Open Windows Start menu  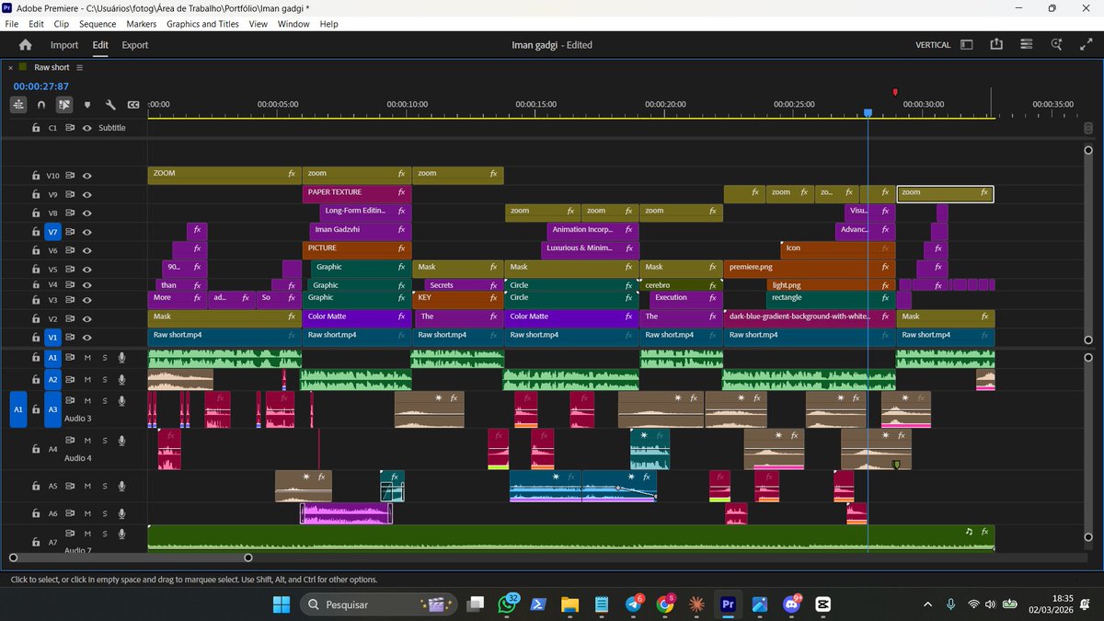281,604
